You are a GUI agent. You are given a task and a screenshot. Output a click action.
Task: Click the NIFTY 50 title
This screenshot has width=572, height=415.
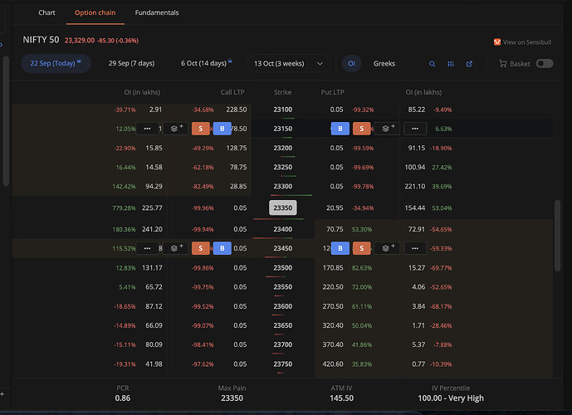click(x=41, y=40)
